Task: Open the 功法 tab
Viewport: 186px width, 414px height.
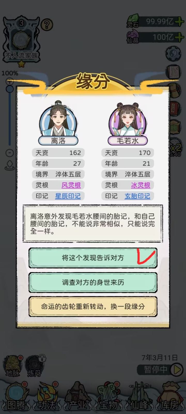Action: click(x=47, y=398)
